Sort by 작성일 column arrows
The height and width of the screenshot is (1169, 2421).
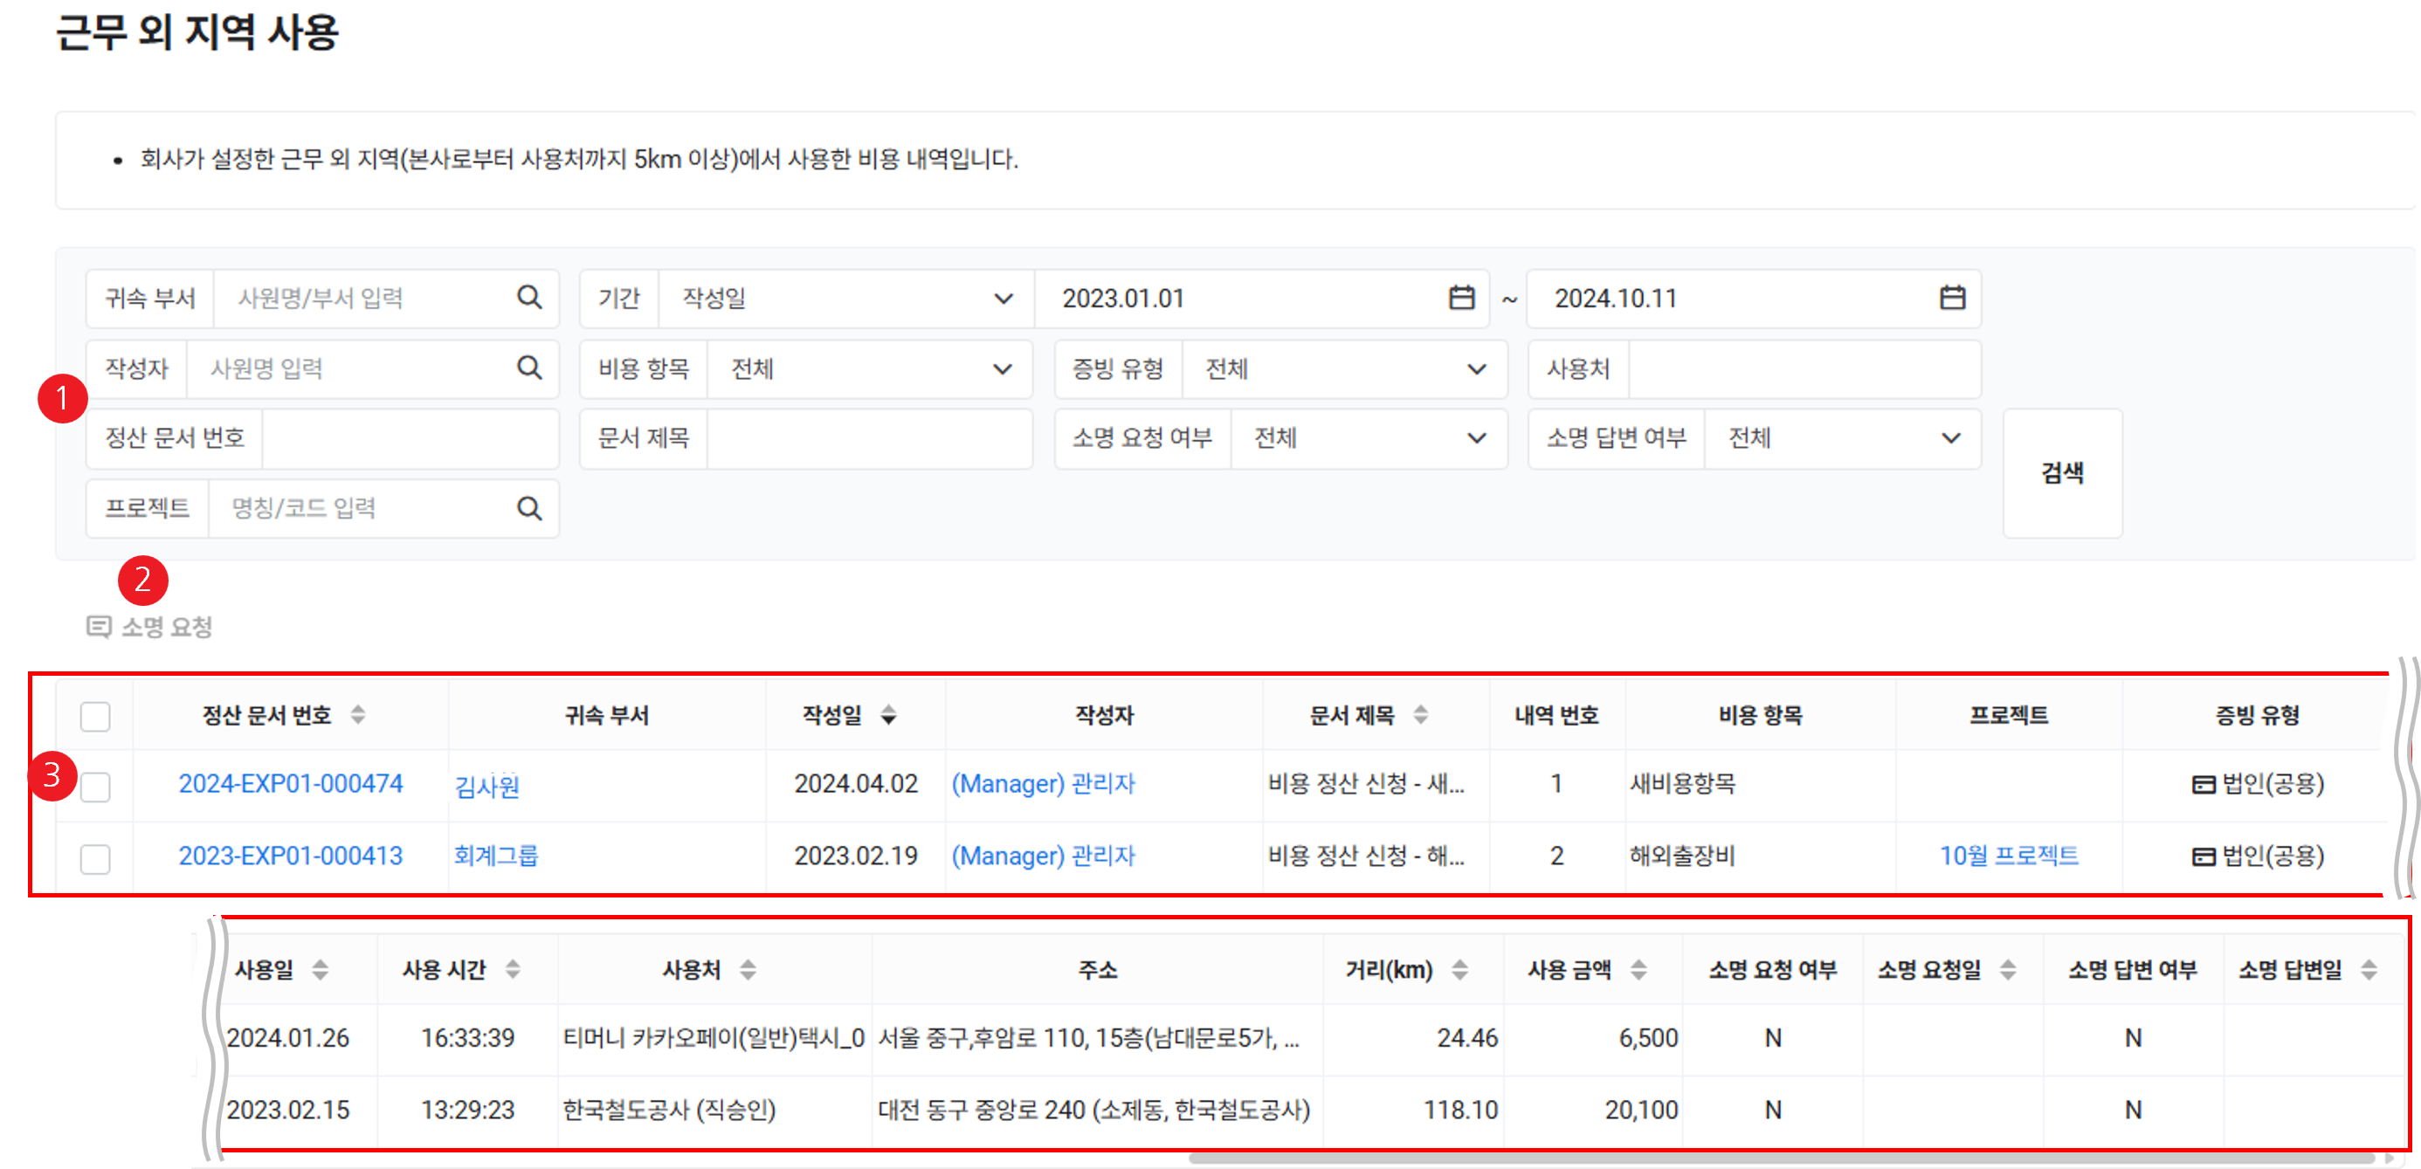(888, 715)
